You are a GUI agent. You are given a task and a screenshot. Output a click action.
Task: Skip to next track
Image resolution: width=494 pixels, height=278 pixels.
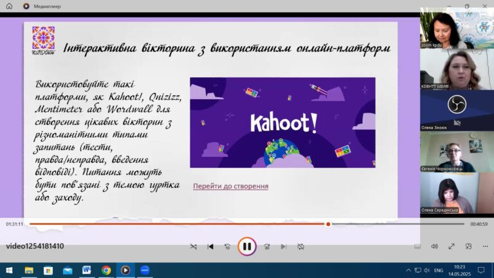coord(284,246)
